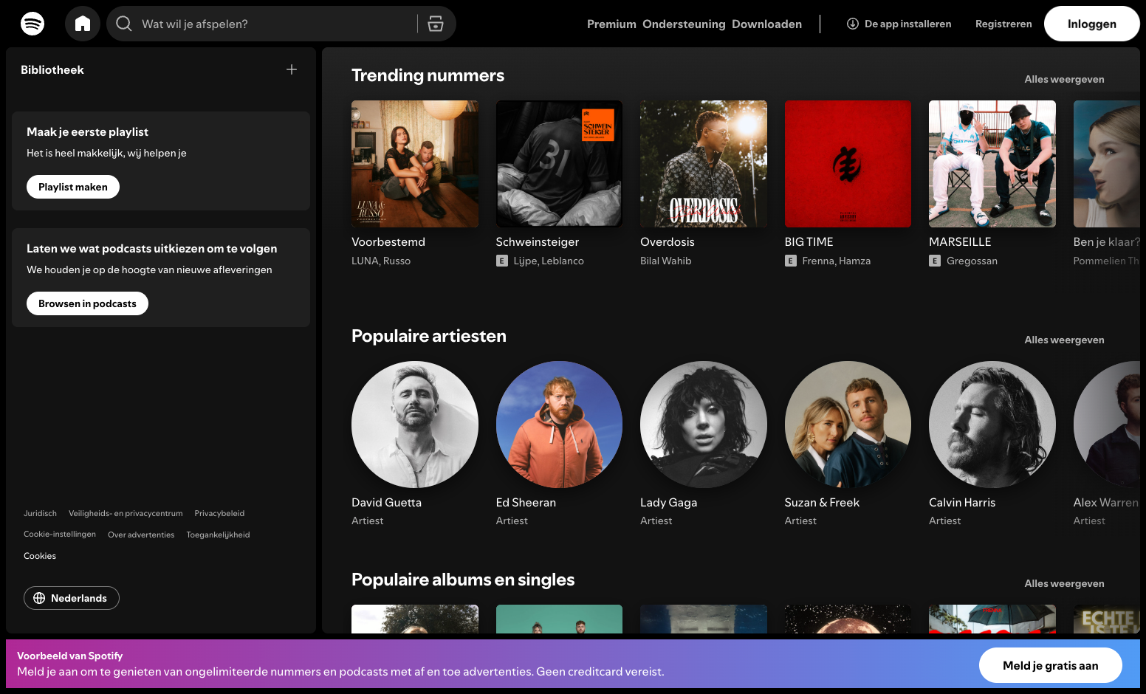Click the 'Frenna, Hamza' artist text
Screen dimensions: 1146x694
pos(837,261)
